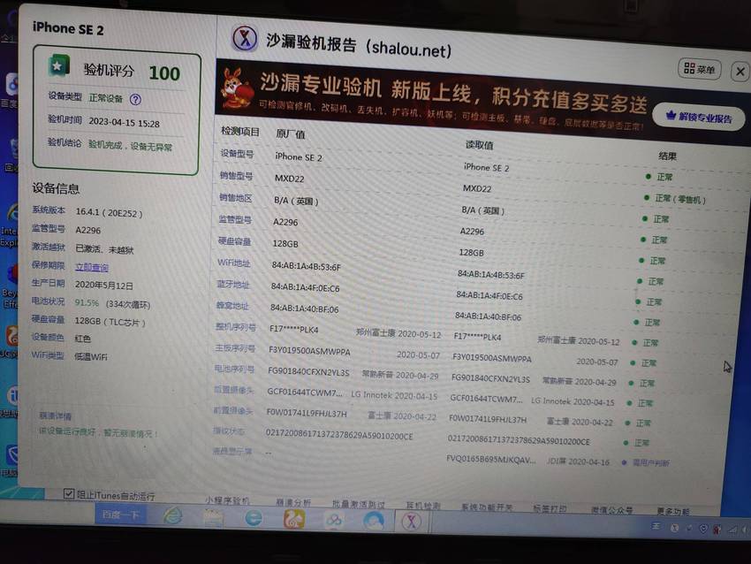Click the 激活越狱 value 已激活、未越狱
Image resolution: width=751 pixels, height=564 pixels.
104,249
